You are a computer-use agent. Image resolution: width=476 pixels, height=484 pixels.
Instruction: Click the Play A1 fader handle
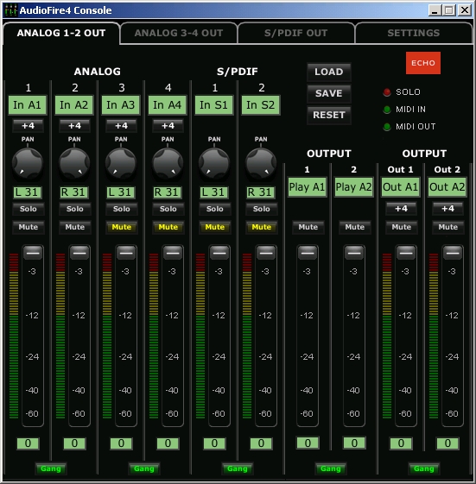308,253
